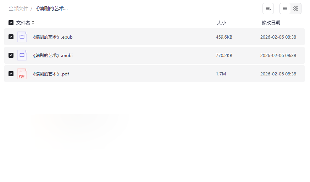This screenshot has height=182, width=310.
Task: Switch to list view layout
Action: (x=285, y=8)
